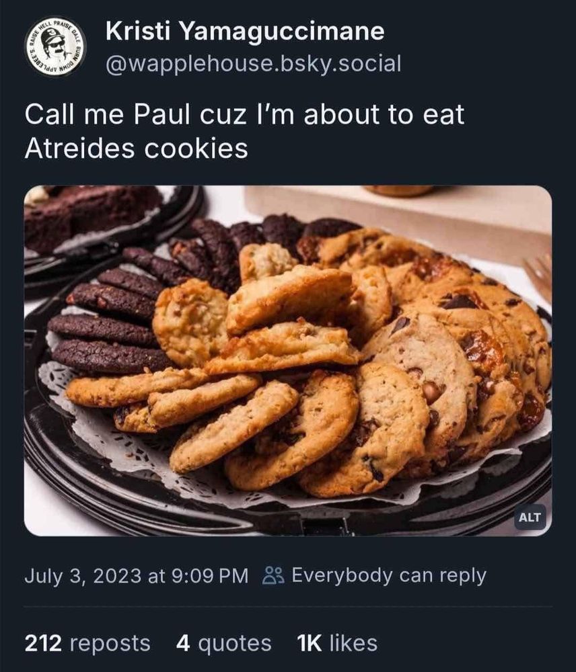The image size is (576, 672).
Task: Click the 1K like count number
Action: [x=309, y=643]
